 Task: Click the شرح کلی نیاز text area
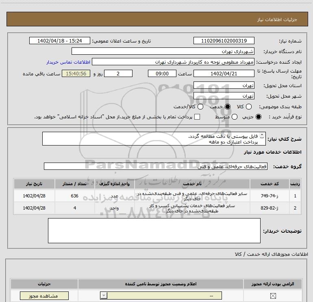(x=154, y=139)
